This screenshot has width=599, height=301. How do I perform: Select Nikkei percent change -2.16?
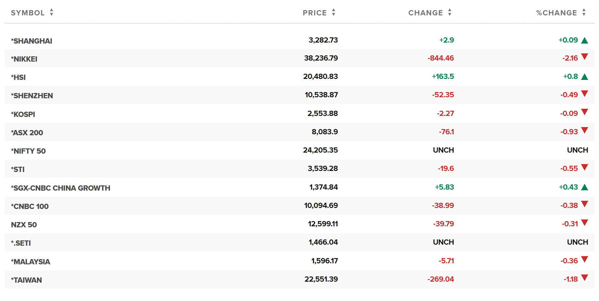570,58
